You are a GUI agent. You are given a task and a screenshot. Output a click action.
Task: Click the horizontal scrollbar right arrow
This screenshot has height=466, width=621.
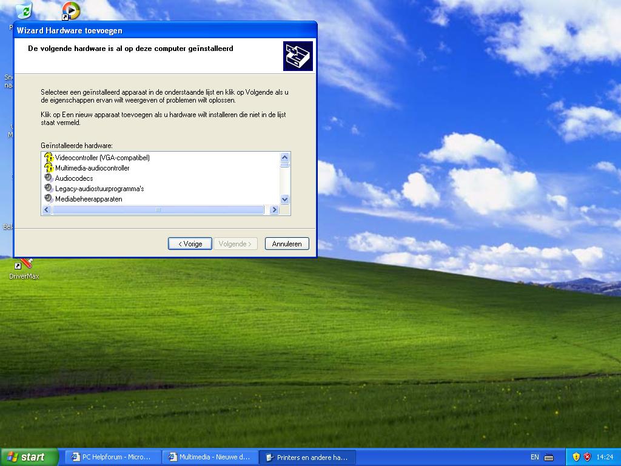[x=274, y=209]
